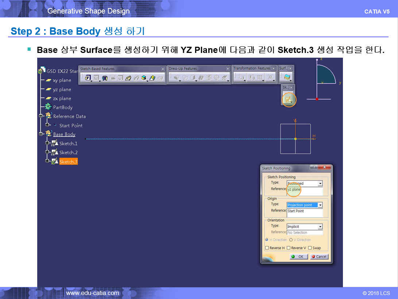Open Sketch Positioning Type dropdown
Screen dimensions: 398x299
tap(320, 184)
